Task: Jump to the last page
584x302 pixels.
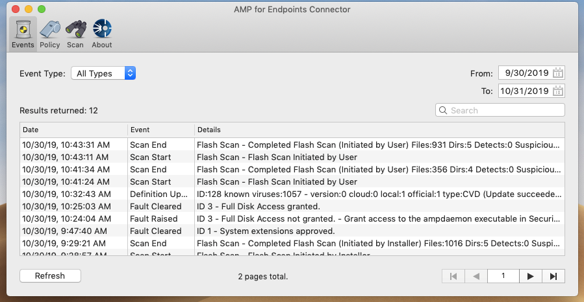Action: (x=553, y=276)
